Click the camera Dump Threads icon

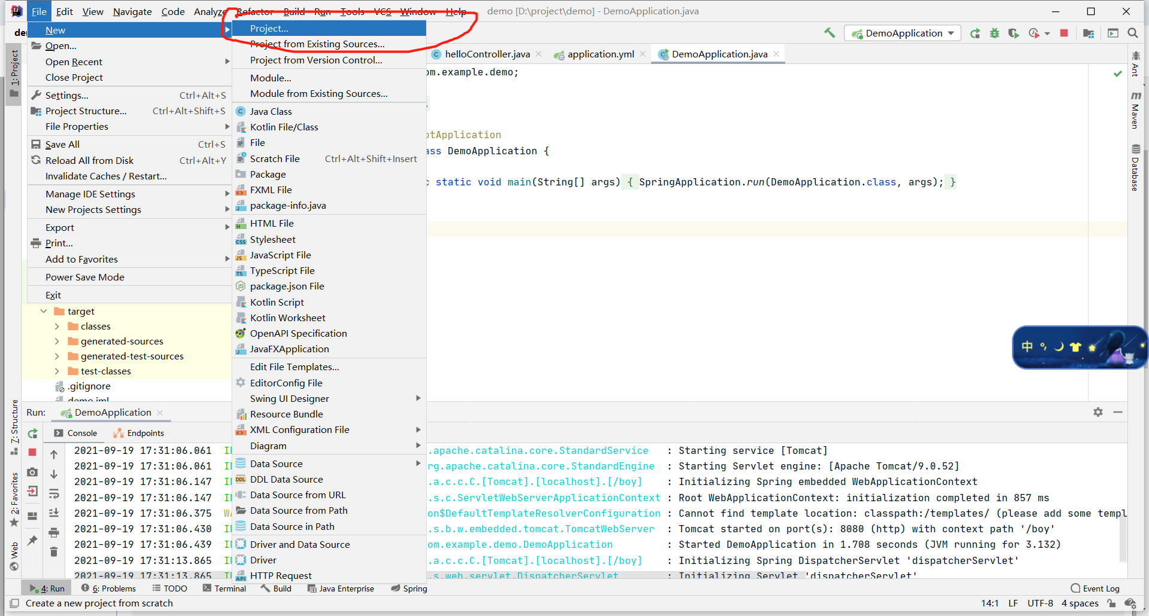tap(32, 472)
